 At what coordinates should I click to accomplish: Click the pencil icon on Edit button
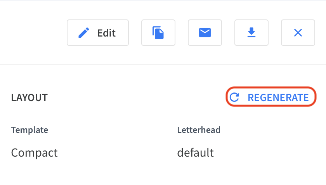pos(84,33)
